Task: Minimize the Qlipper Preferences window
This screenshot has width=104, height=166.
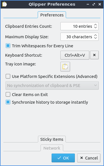Action: pyautogui.click(x=88, y=4)
